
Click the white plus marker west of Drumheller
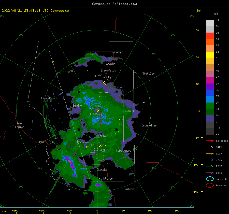144,102
